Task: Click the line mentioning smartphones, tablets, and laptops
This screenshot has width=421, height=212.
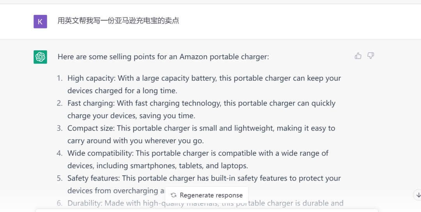Action: coord(157,166)
